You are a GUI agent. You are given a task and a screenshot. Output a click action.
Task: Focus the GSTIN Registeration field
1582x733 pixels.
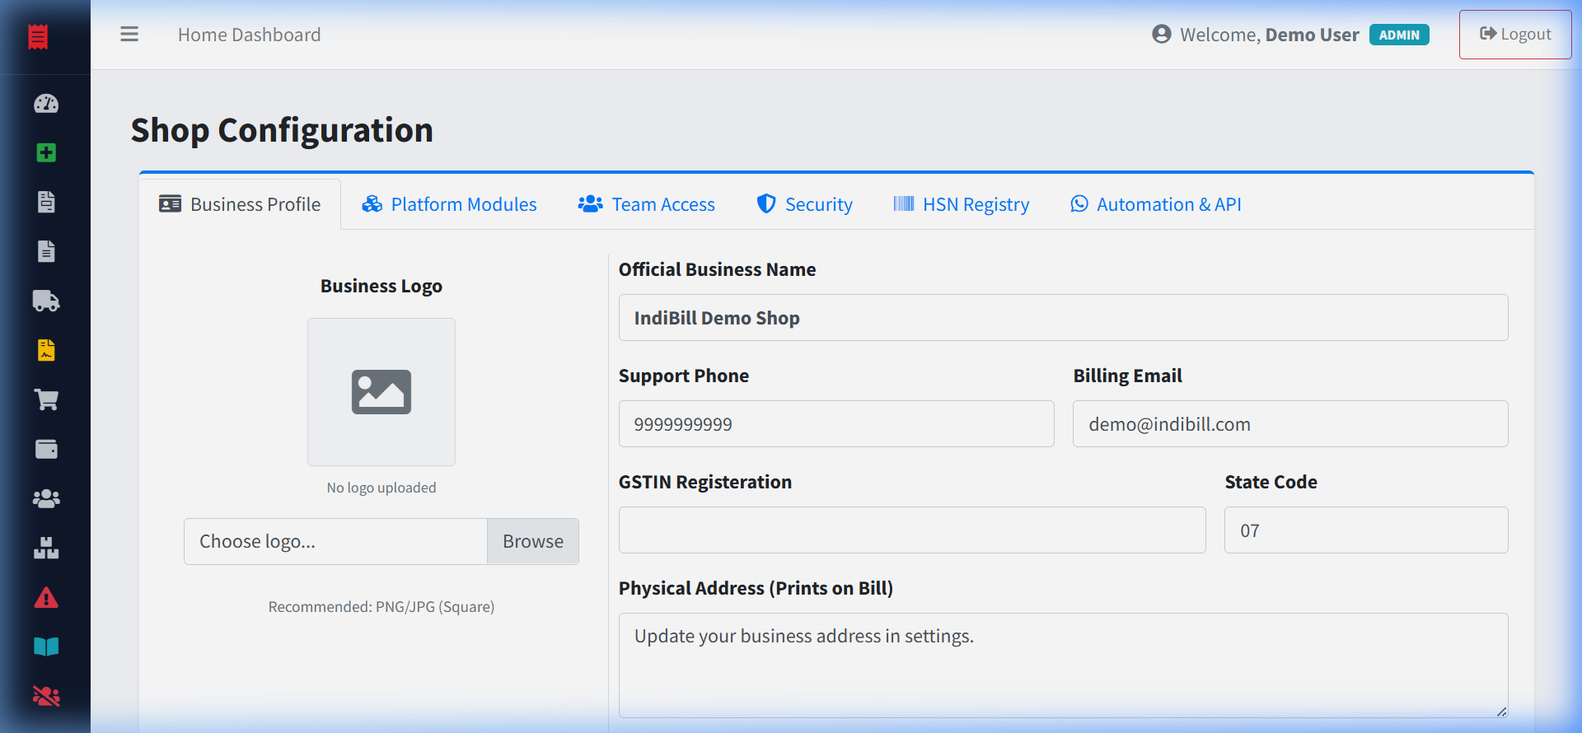(912, 530)
